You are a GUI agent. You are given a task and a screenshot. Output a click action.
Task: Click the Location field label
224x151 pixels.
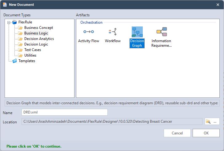click(x=10, y=122)
